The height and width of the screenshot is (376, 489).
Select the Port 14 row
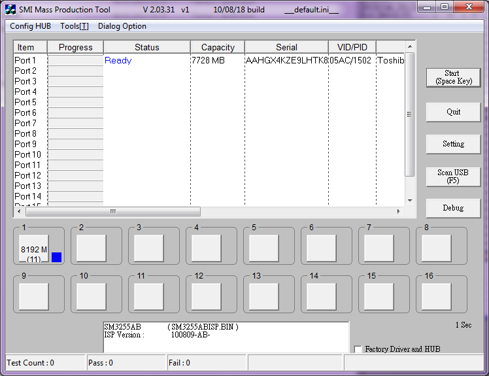pos(209,196)
